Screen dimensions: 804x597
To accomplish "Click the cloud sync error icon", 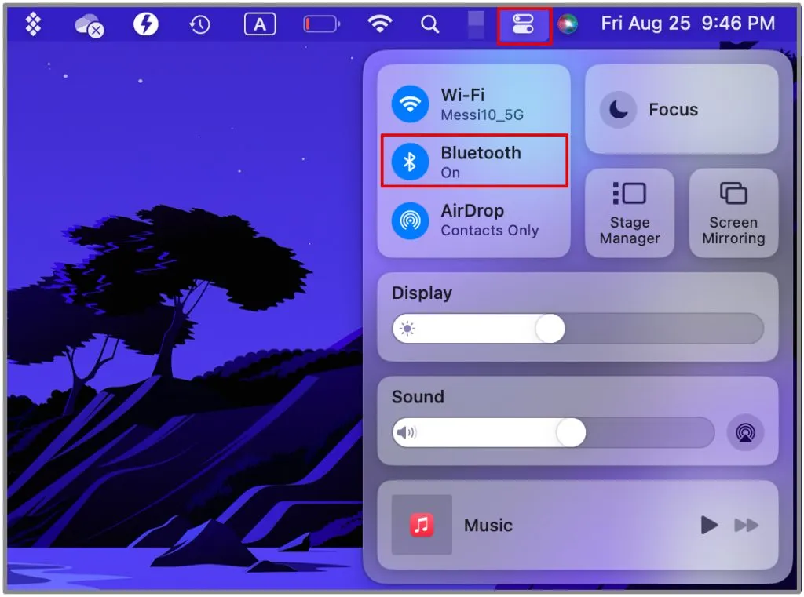I will coord(90,25).
